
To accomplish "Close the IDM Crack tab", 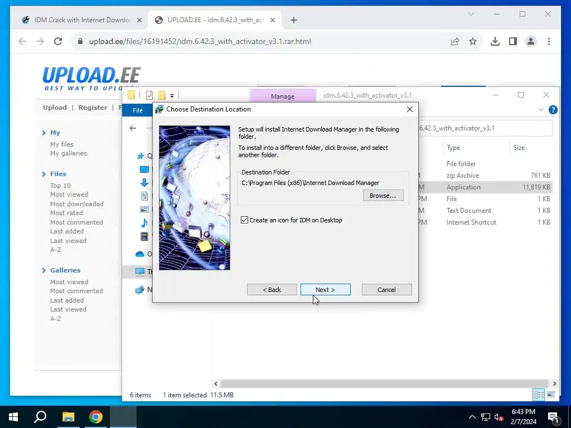I will click(x=139, y=20).
